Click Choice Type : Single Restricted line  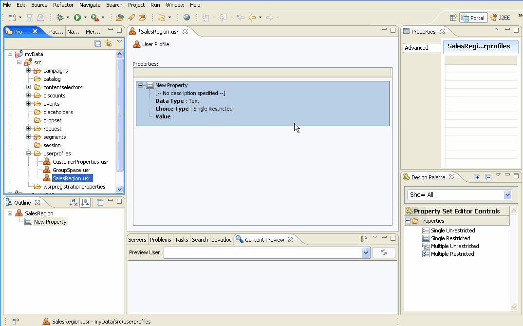pos(194,109)
